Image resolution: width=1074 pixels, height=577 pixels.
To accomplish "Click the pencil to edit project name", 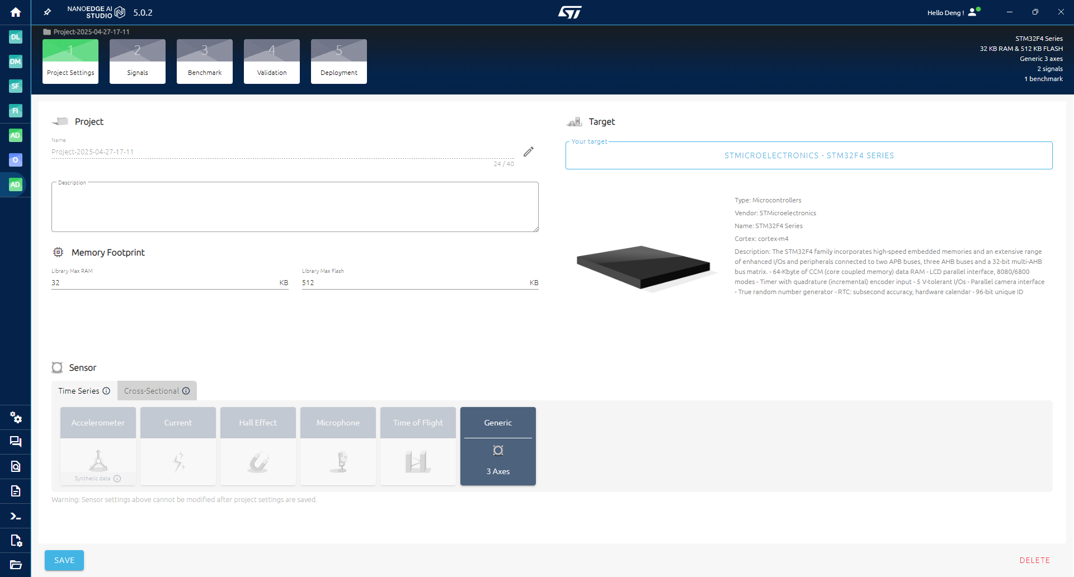I will click(x=529, y=152).
